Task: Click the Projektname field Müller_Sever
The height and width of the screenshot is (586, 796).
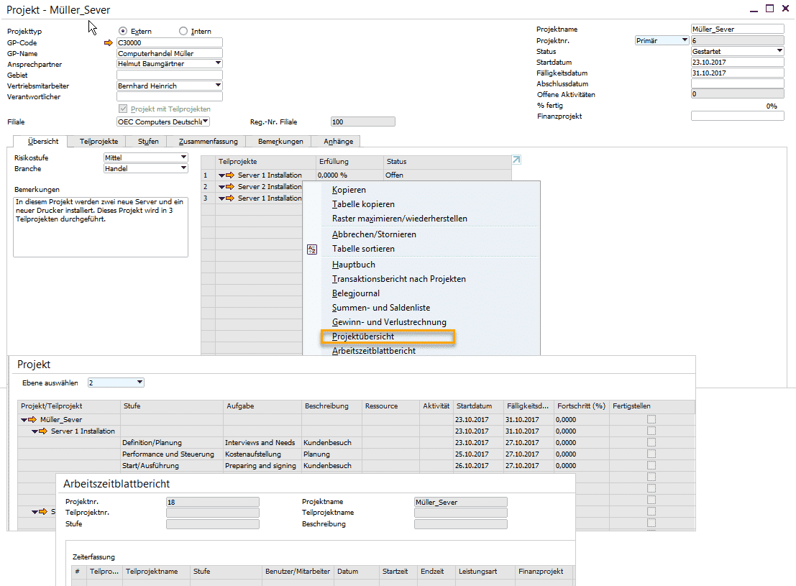Action: coord(737,29)
